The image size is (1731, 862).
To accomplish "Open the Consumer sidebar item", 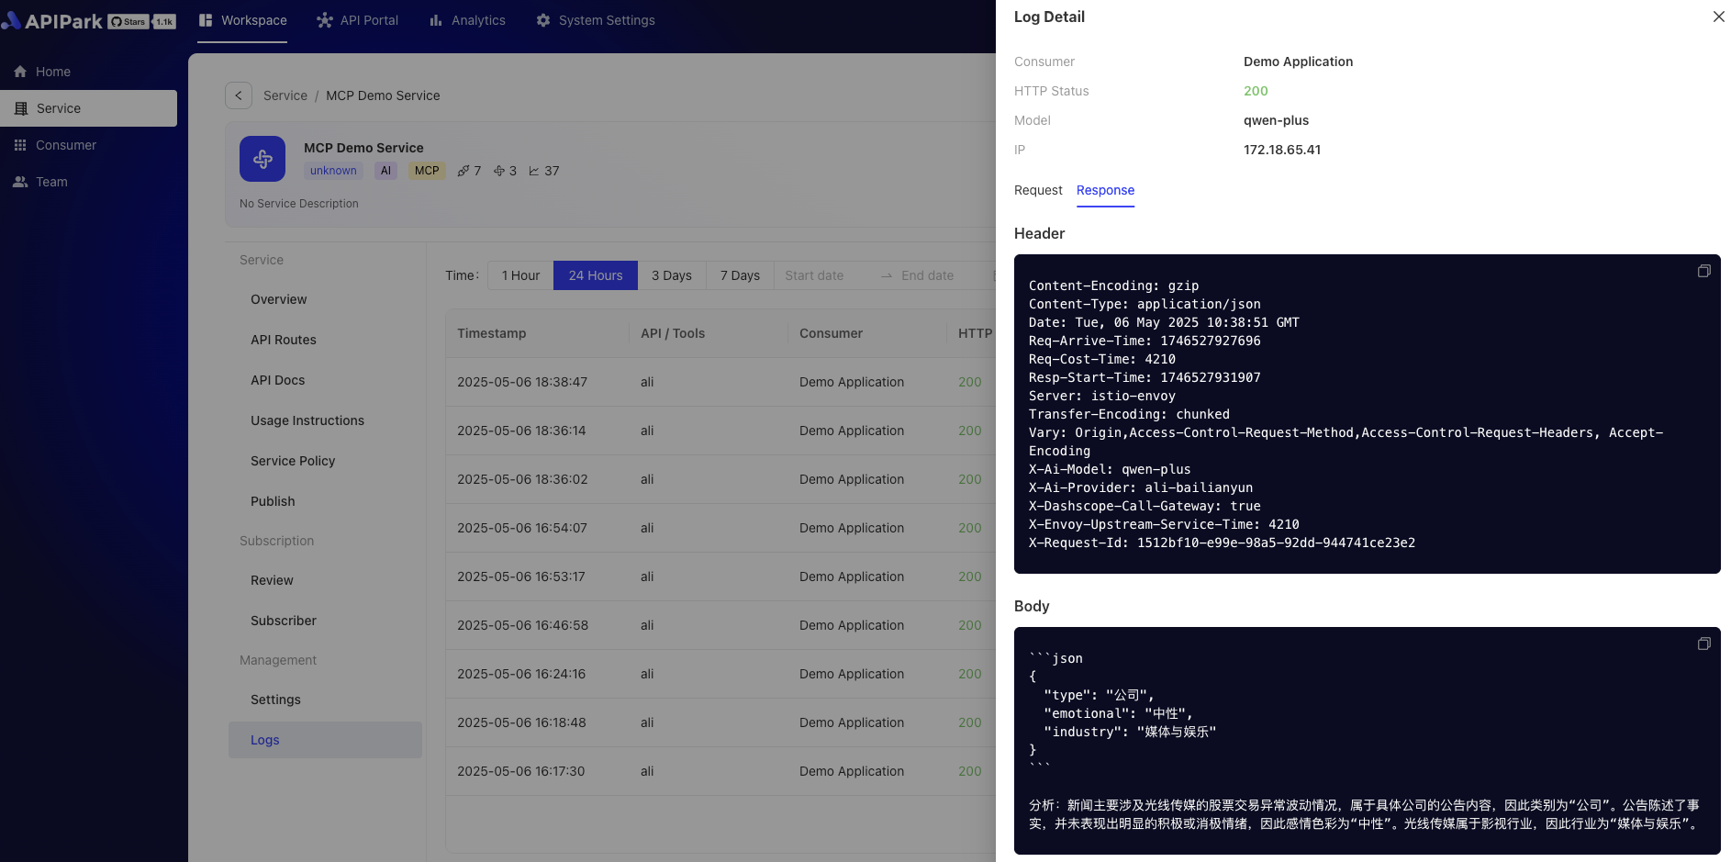I will click(x=65, y=145).
